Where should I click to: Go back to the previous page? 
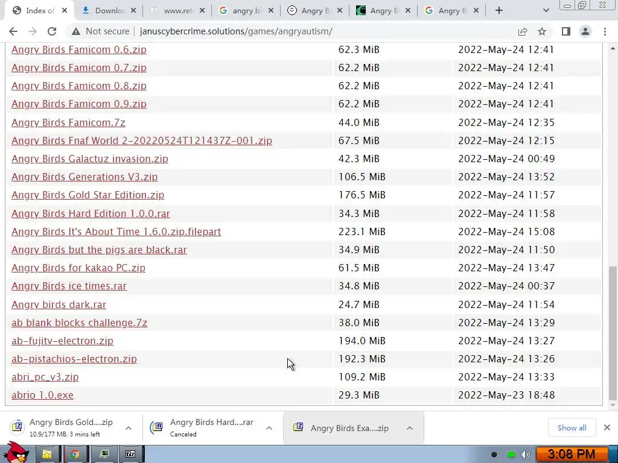(x=13, y=31)
